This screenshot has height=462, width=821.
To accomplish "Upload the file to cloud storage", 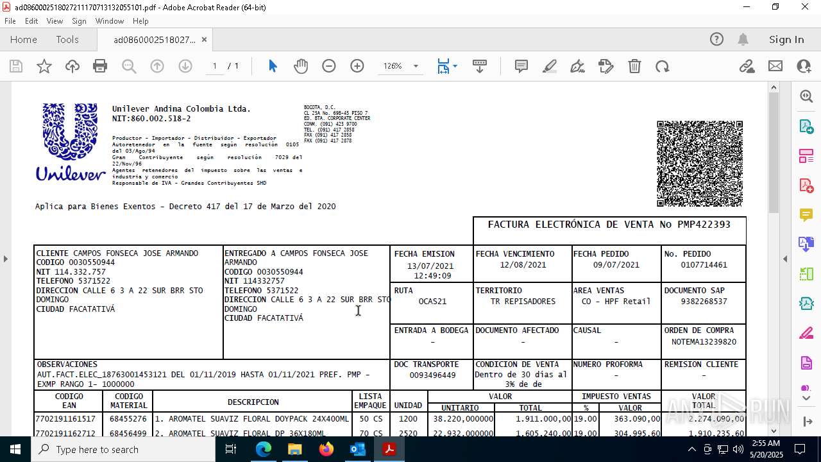I will point(72,66).
